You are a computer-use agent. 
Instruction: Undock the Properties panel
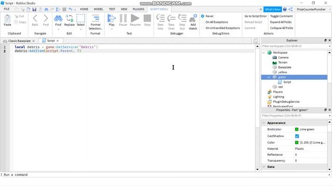pyautogui.click(x=325, y=110)
